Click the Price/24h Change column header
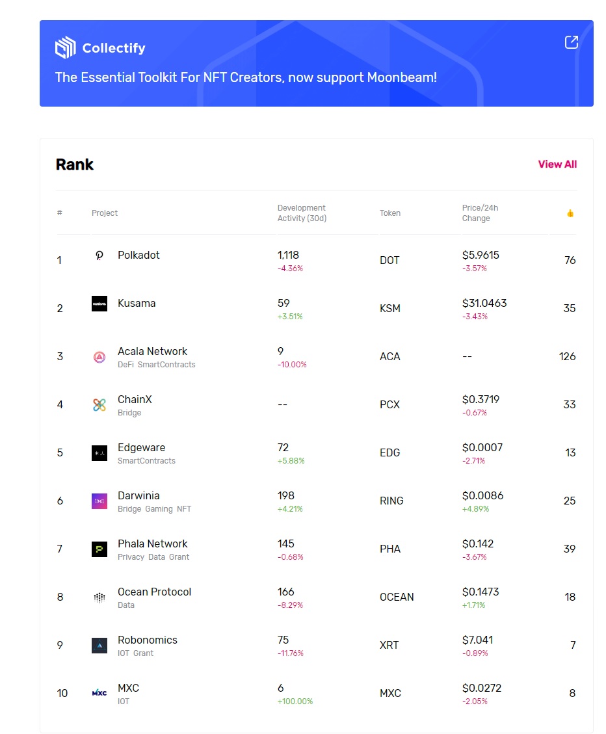606x734 pixels. (x=480, y=213)
